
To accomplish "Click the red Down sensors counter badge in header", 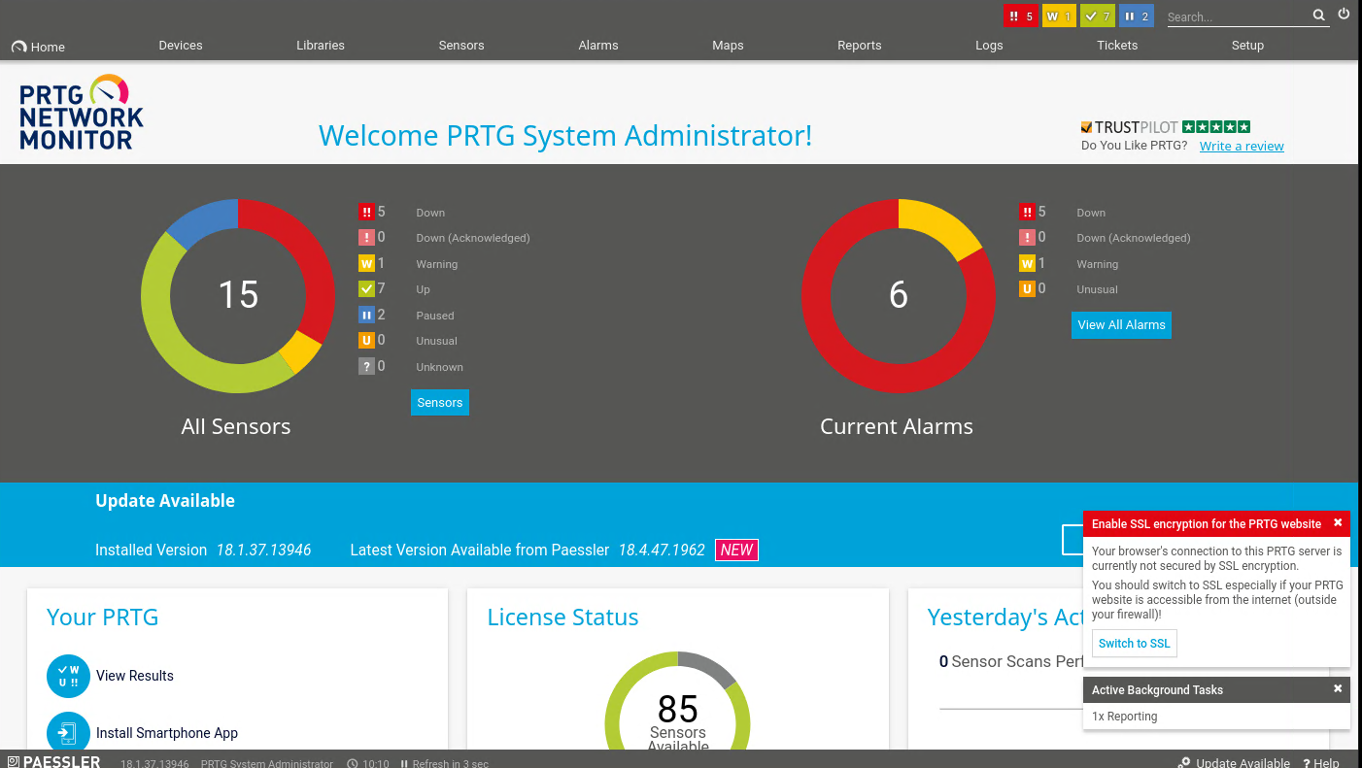I will click(1021, 16).
